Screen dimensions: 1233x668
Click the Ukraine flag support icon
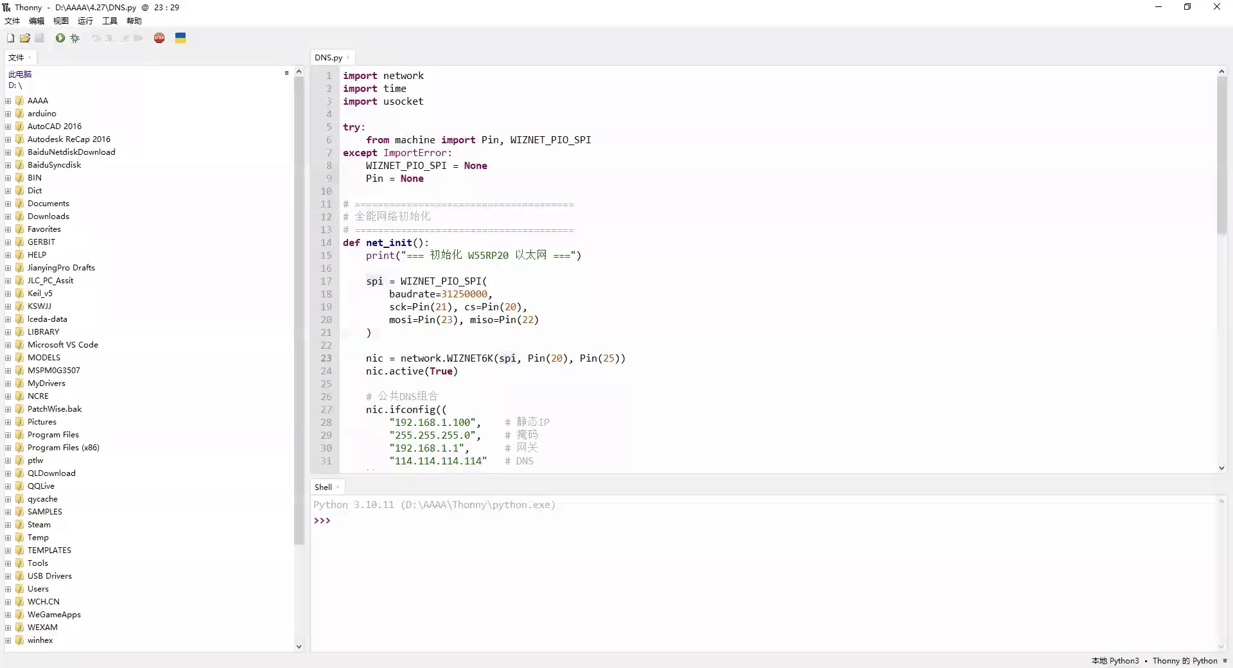click(x=180, y=39)
